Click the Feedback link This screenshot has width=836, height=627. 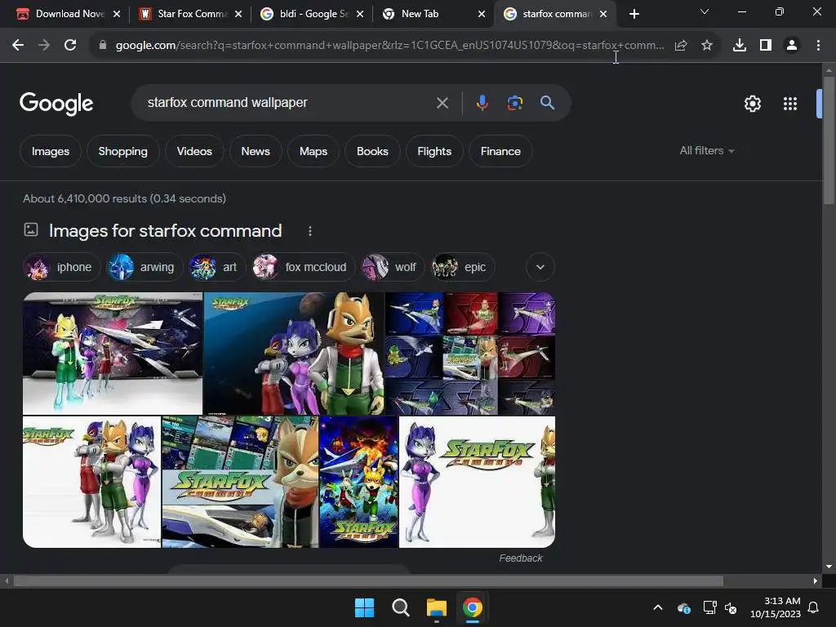coord(520,558)
